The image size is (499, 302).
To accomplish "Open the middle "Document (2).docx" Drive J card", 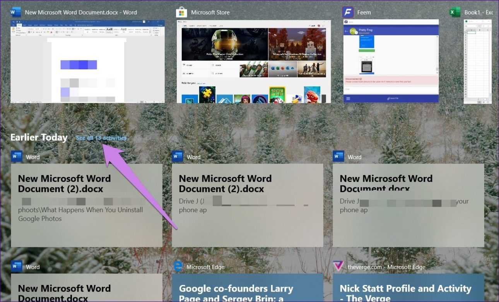I will [248, 205].
